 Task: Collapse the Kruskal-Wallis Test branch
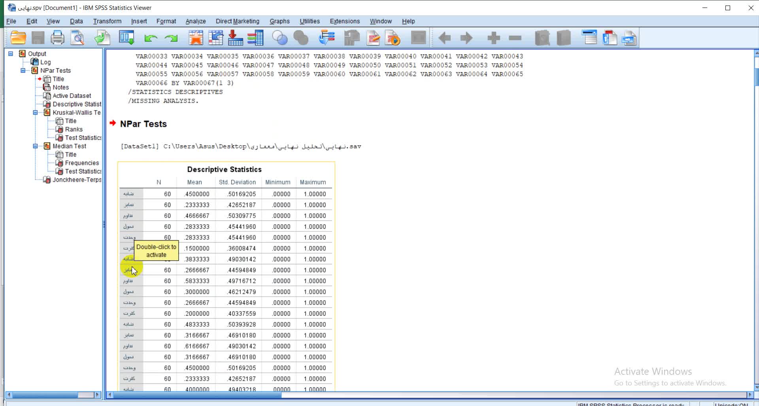pyautogui.click(x=35, y=113)
